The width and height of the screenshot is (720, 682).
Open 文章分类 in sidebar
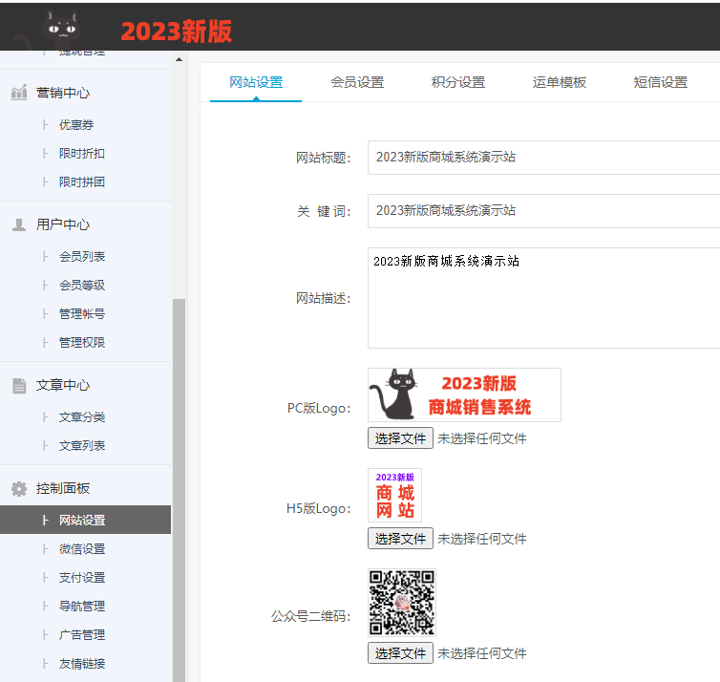tap(82, 417)
